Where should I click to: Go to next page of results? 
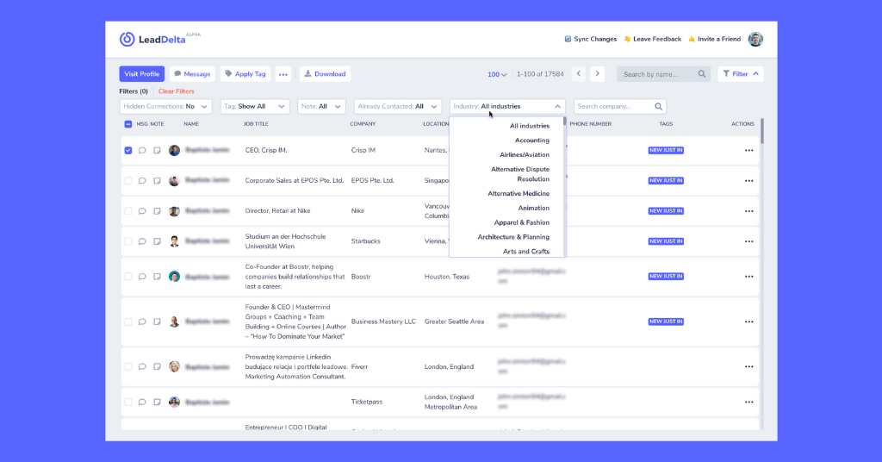(x=598, y=74)
